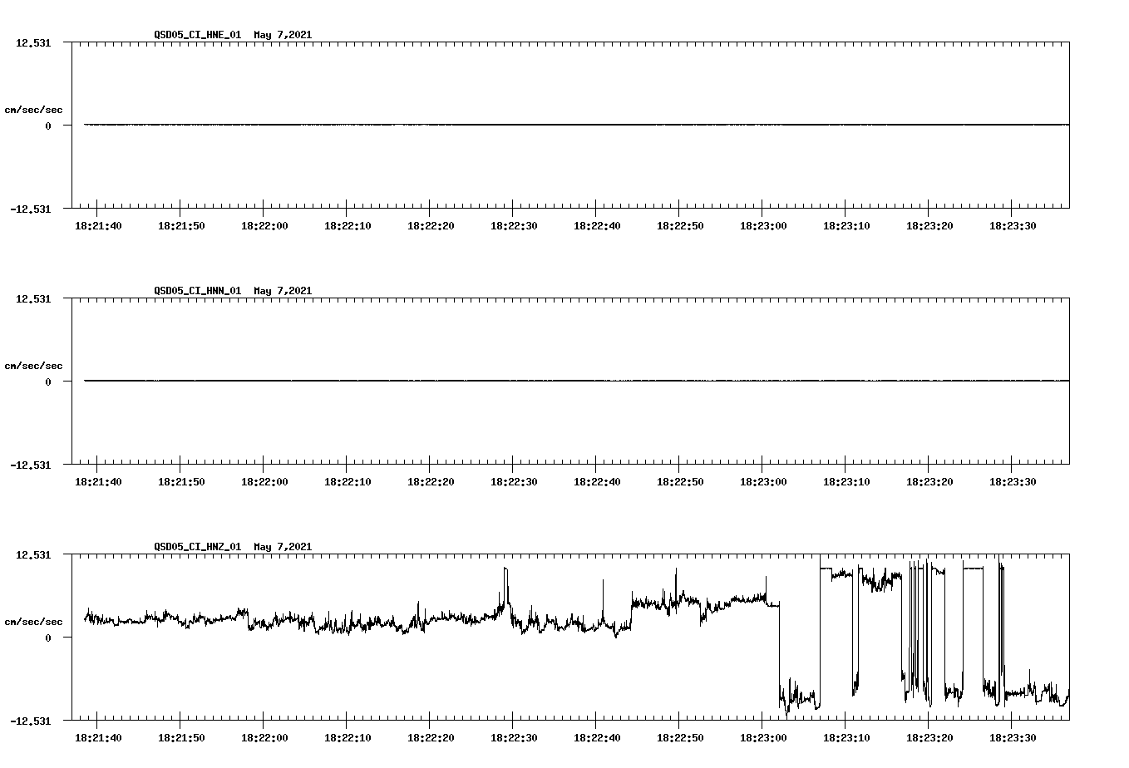Select the 12.531 upper limit on HNE plot
The width and height of the screenshot is (1129, 768).
[x=32, y=41]
